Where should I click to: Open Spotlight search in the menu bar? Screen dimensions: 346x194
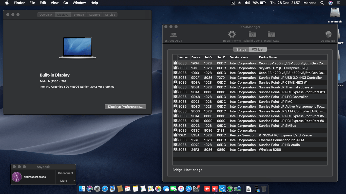coord(322,3)
